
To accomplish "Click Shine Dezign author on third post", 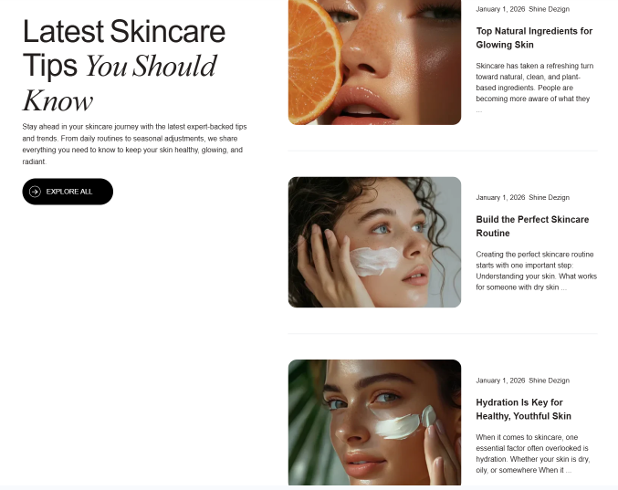I will coord(549,381).
